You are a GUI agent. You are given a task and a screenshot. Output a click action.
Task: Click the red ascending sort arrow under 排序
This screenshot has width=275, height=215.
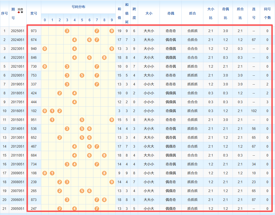(19, 12)
